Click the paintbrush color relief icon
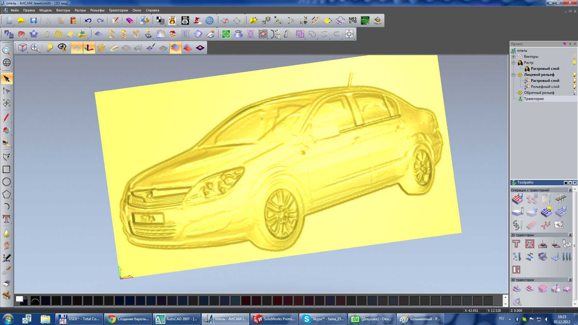The width and height of the screenshot is (578, 325). tap(151, 48)
